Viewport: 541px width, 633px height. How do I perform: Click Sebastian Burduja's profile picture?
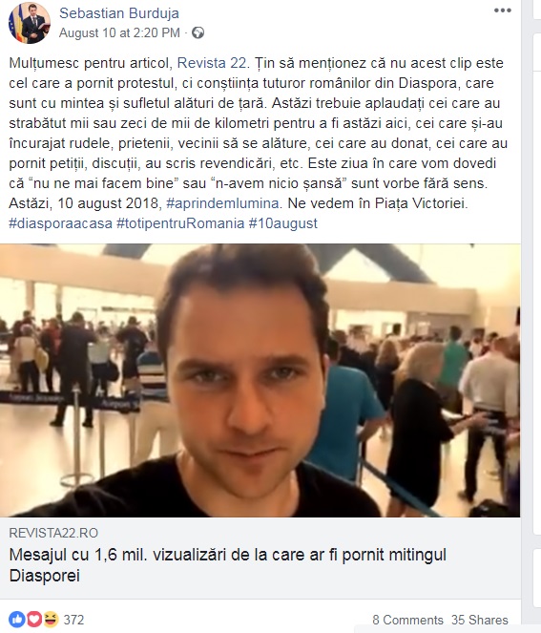pos(29,23)
